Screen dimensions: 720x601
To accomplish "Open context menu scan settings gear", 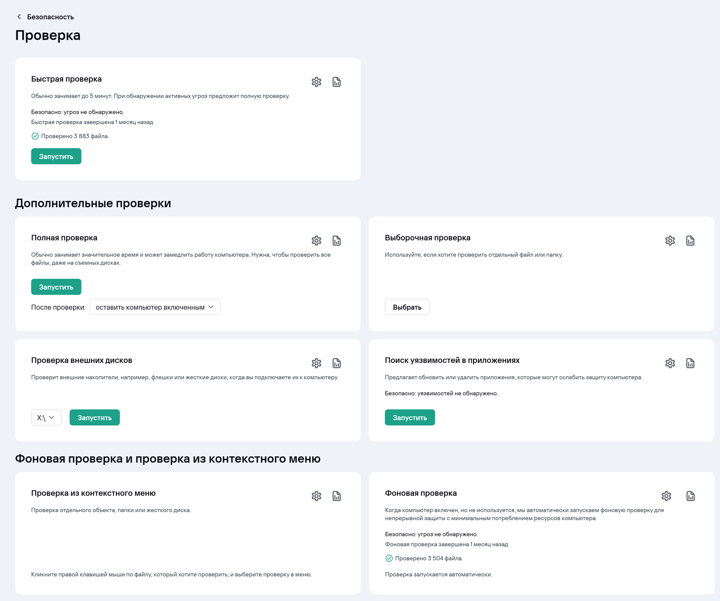I will (316, 496).
